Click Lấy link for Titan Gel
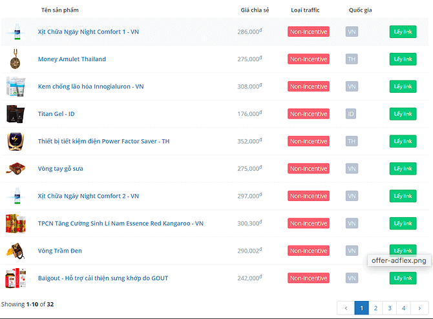This screenshot has width=433, height=319. coord(403,114)
